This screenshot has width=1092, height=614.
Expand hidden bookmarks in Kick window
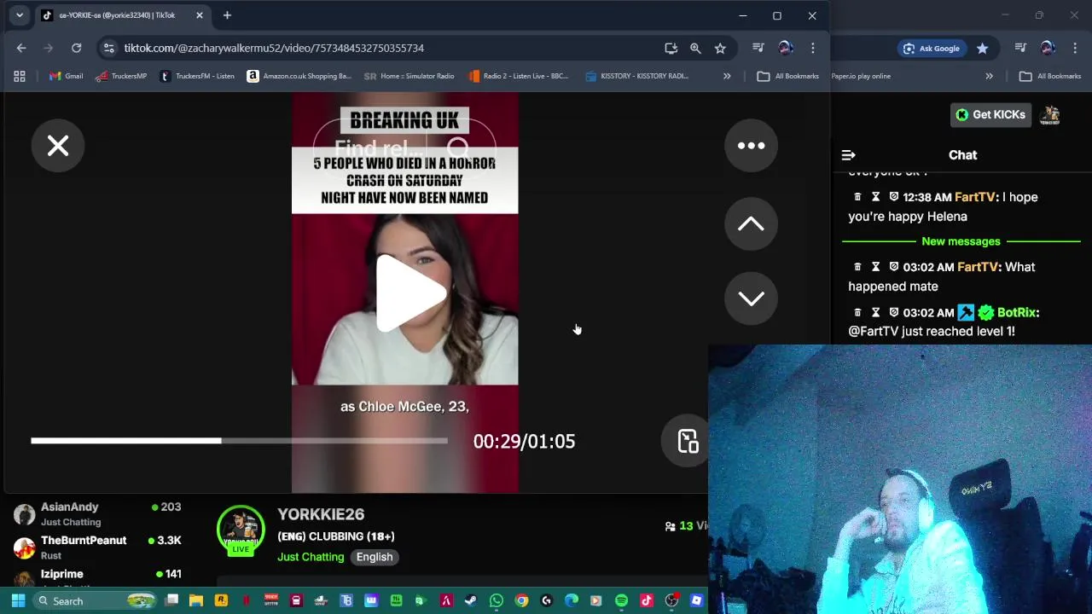point(989,76)
